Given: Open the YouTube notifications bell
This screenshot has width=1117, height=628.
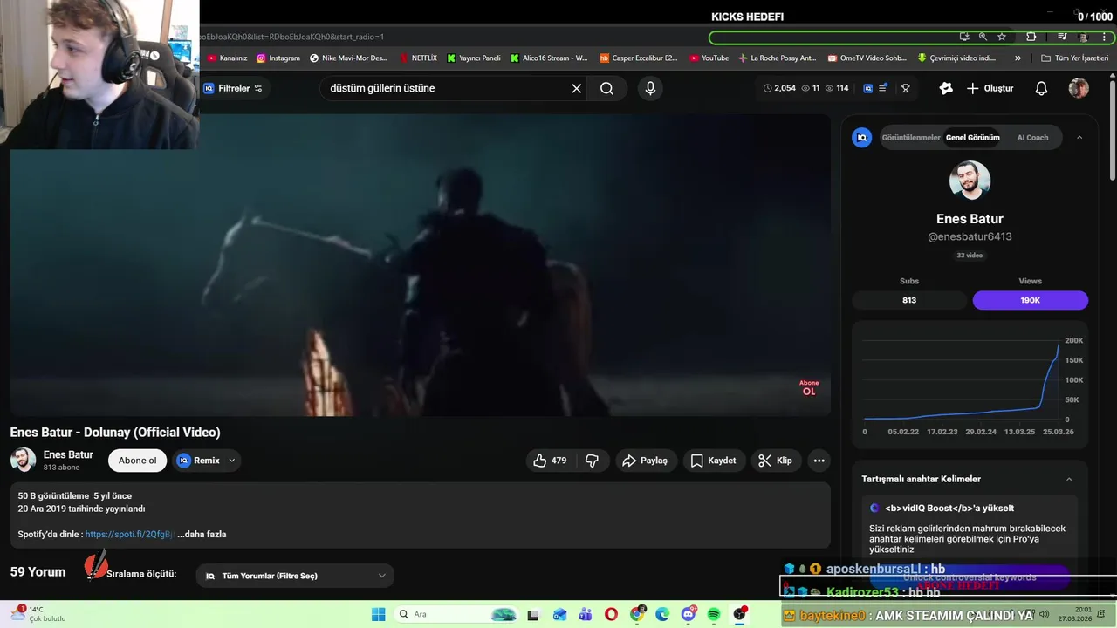Looking at the screenshot, I should [x=1041, y=88].
